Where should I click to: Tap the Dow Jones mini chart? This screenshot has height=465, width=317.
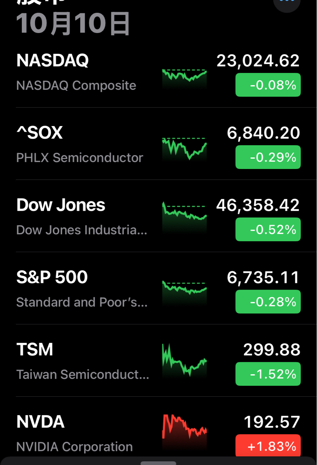[184, 217]
